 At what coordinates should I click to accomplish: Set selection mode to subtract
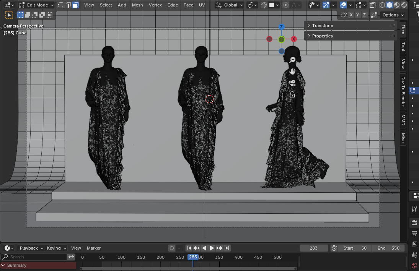(35, 15)
